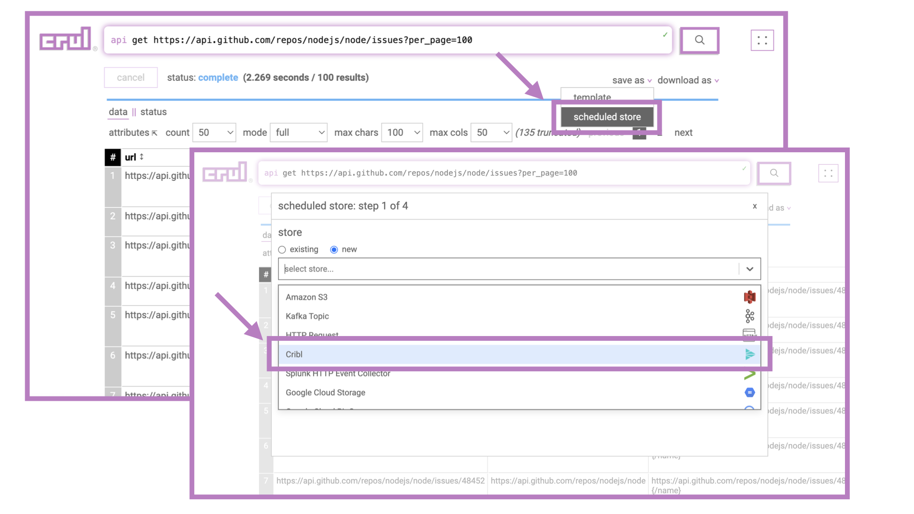Sort by url column arrows
The image size is (914, 514).
[141, 157]
